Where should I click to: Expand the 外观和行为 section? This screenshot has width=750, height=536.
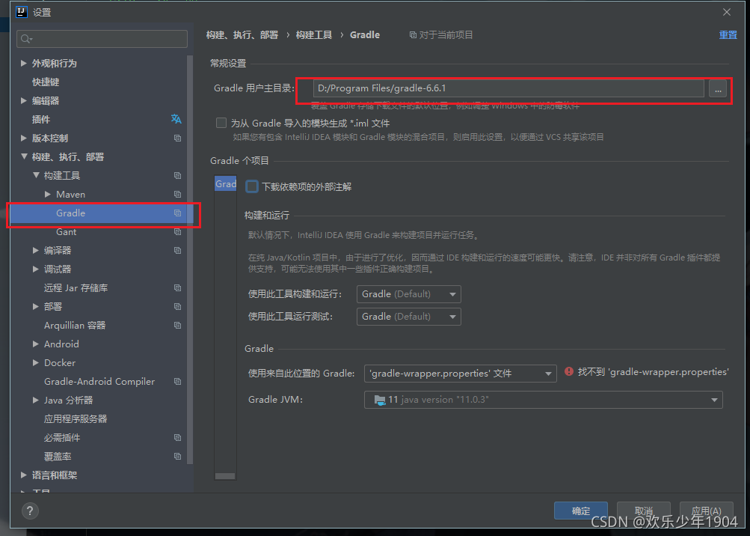coord(23,63)
